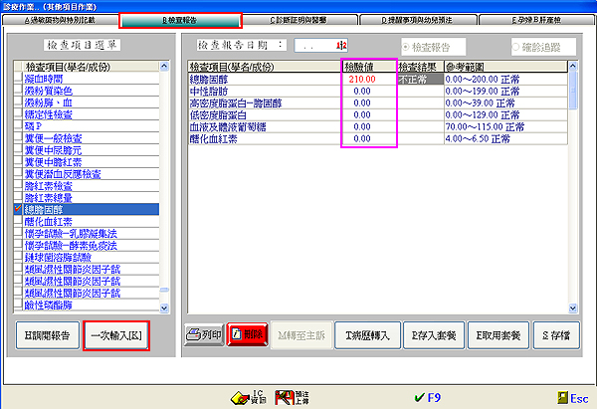597x409 pixels.
Task: Check the 醣化血紅素 item checkbox
Action: [17, 223]
